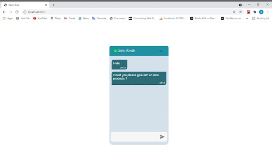Screen dimensions: 272x147
Task: Select the React App tab
Action: 25,5
